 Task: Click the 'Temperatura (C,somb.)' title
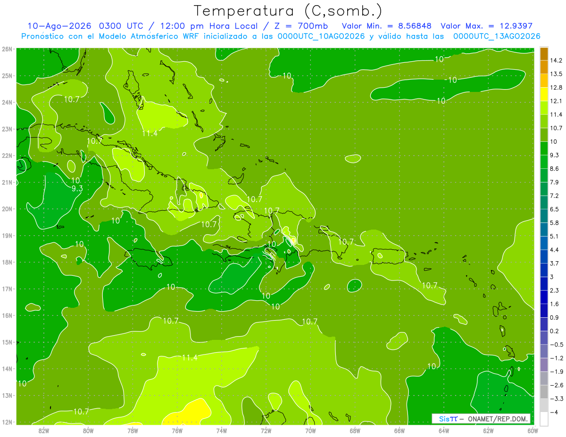(288, 10)
